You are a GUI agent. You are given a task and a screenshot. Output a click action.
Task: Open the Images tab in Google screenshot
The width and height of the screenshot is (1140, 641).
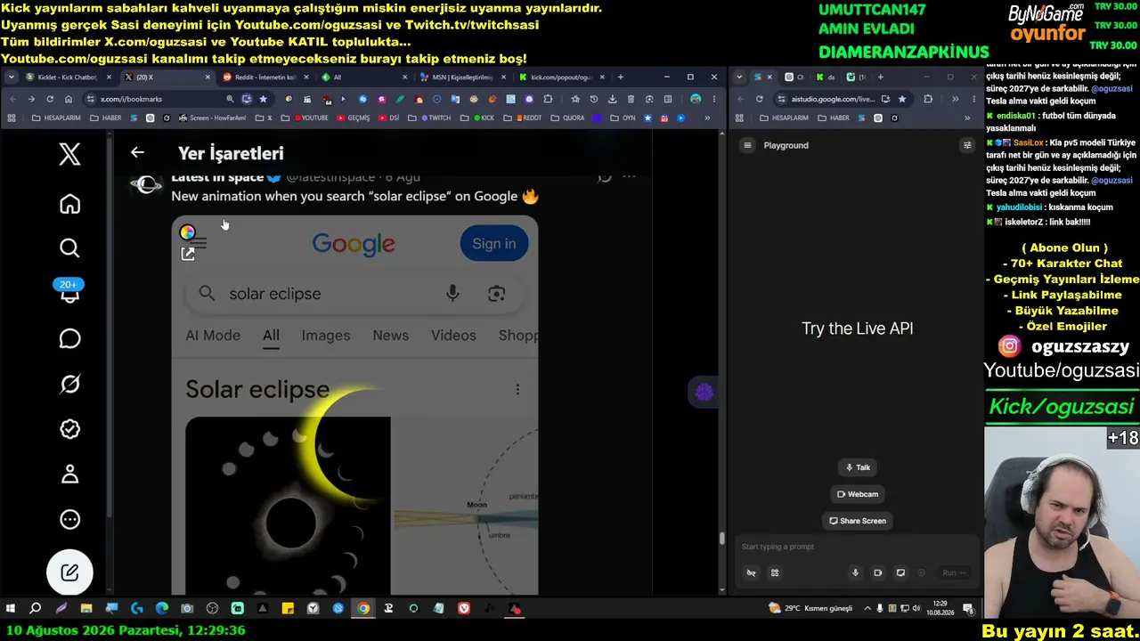point(325,336)
